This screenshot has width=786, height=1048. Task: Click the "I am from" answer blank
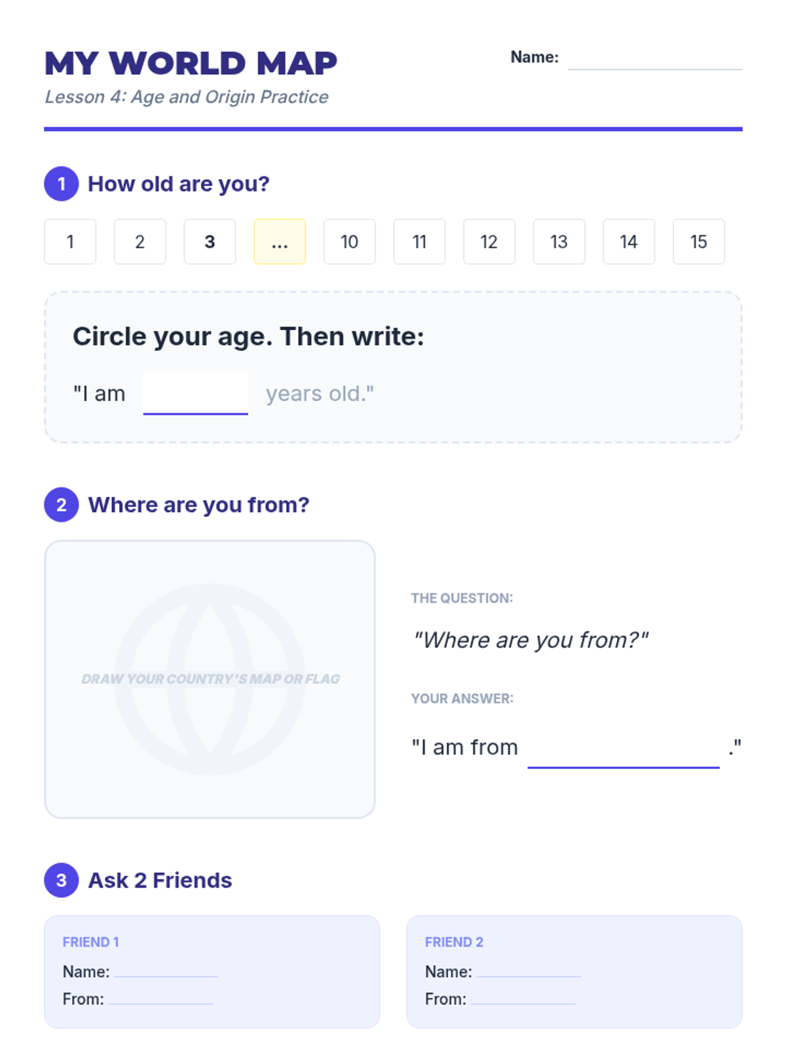(624, 748)
